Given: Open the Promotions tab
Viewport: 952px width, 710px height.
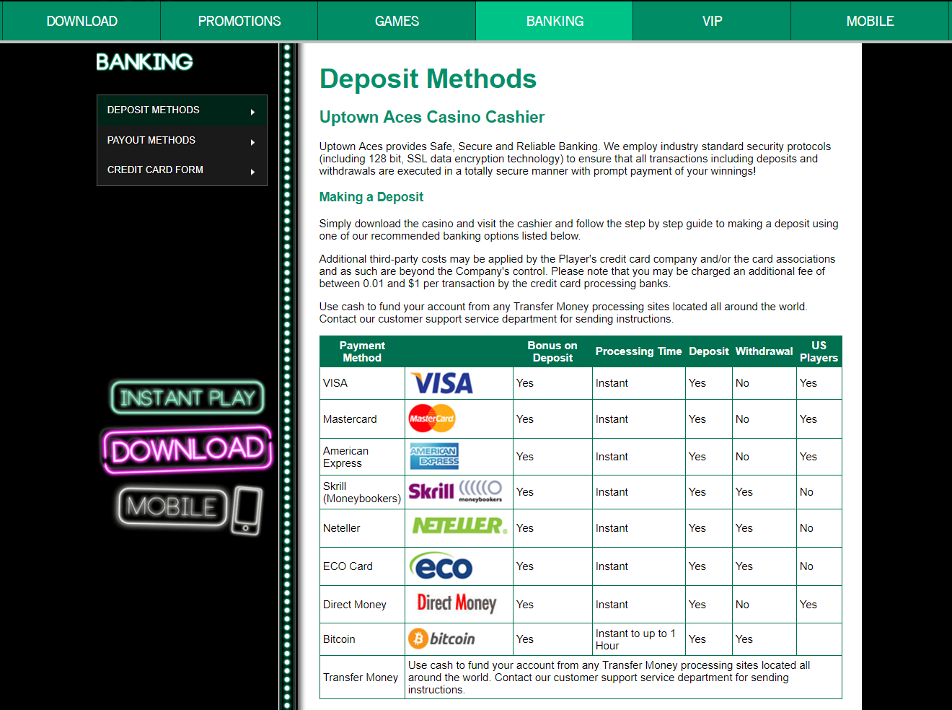Looking at the screenshot, I should point(239,21).
